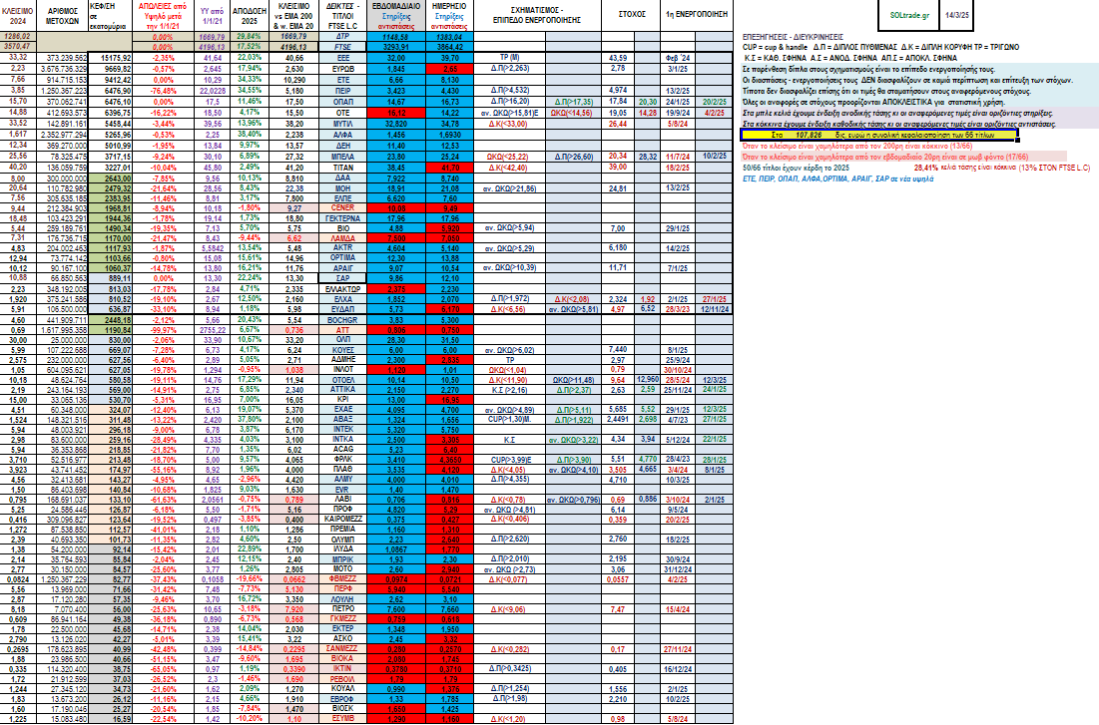This screenshot has width=1099, height=725.
Task: Select the blue new-highs note listing ΕΤΕ, ΠΕΙΡ, ΟΠΑΠ
Action: 837,180
